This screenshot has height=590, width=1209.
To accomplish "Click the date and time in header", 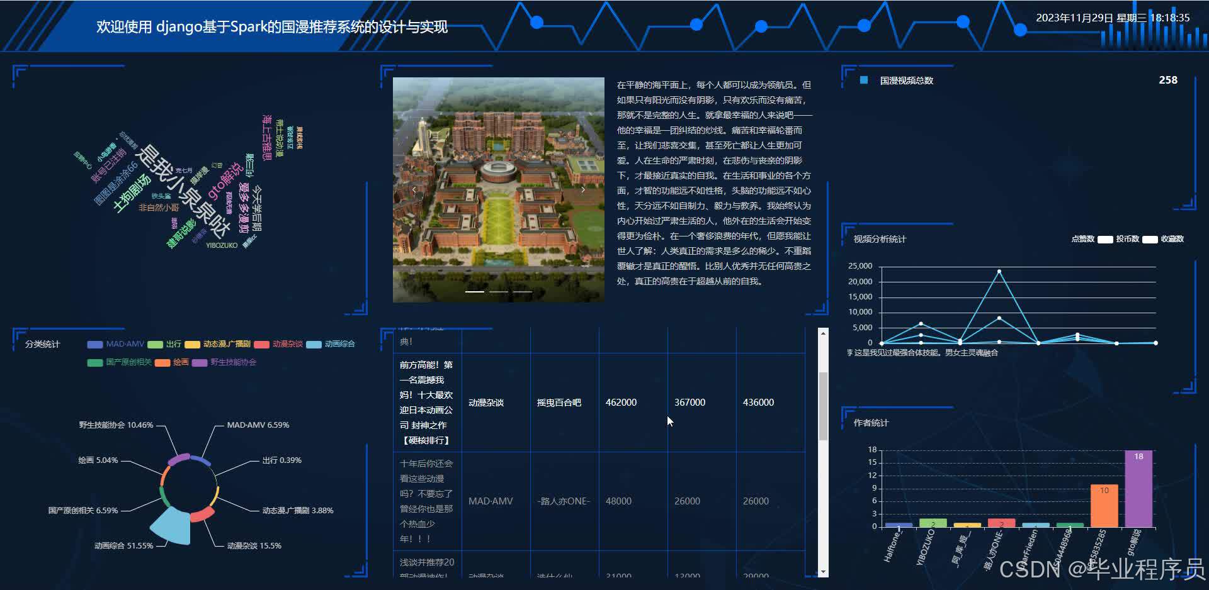I will click(x=1113, y=18).
